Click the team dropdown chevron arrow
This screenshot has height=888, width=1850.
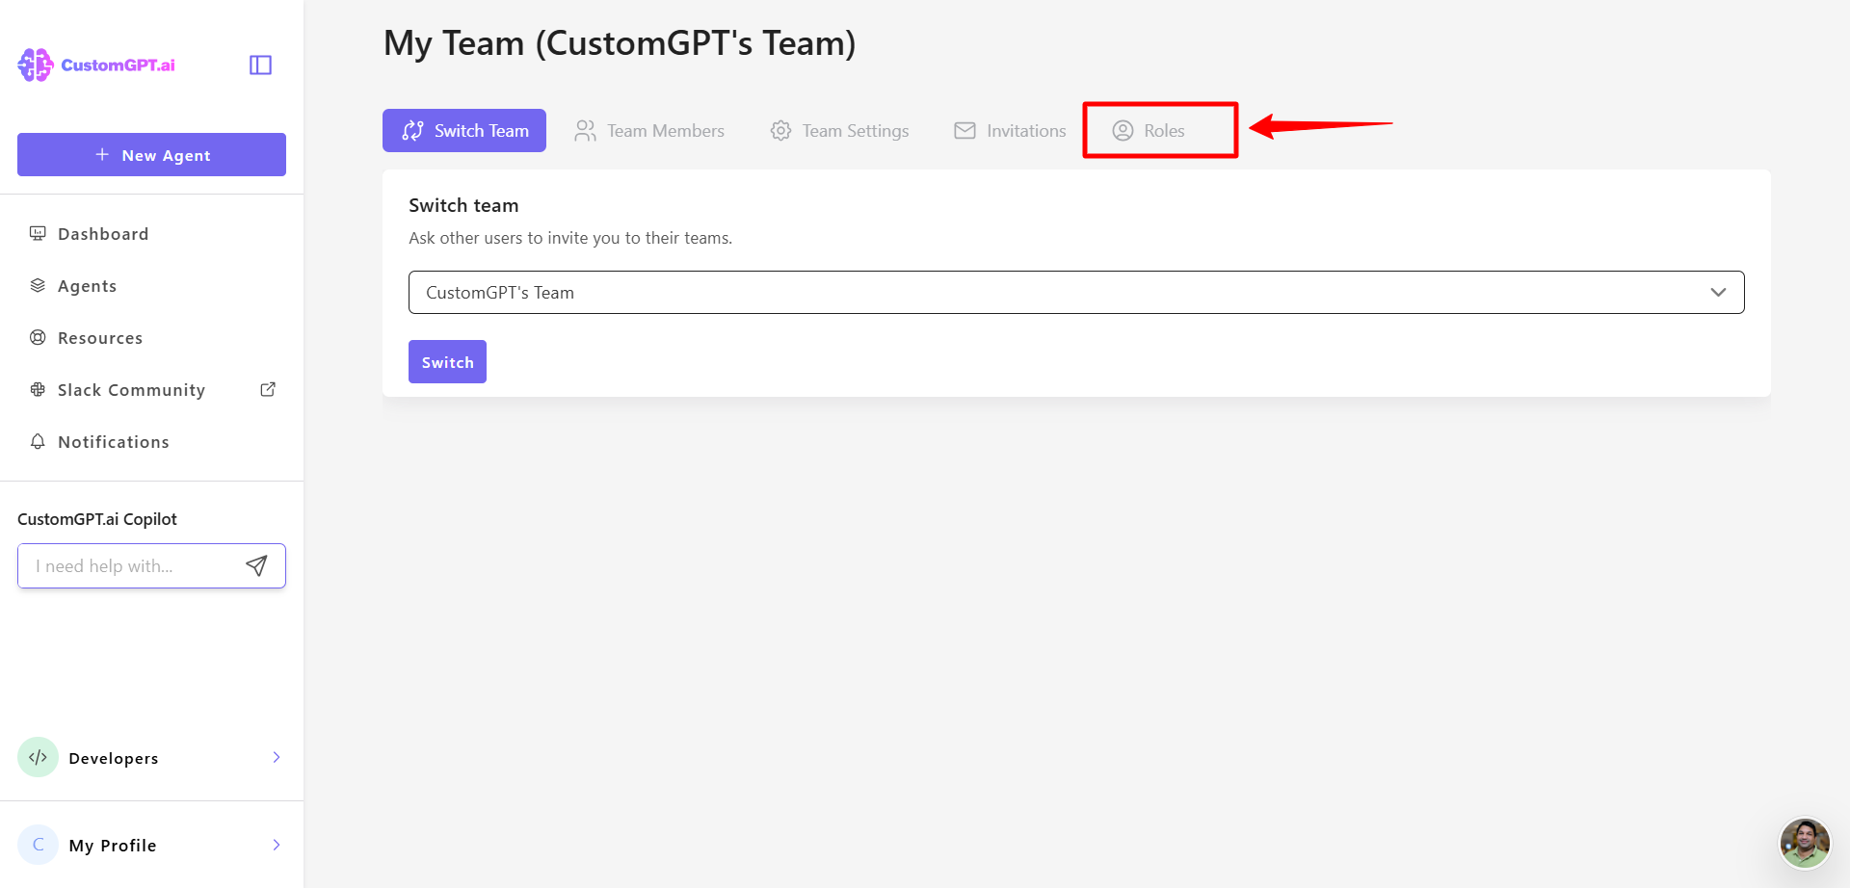pyautogui.click(x=1718, y=292)
